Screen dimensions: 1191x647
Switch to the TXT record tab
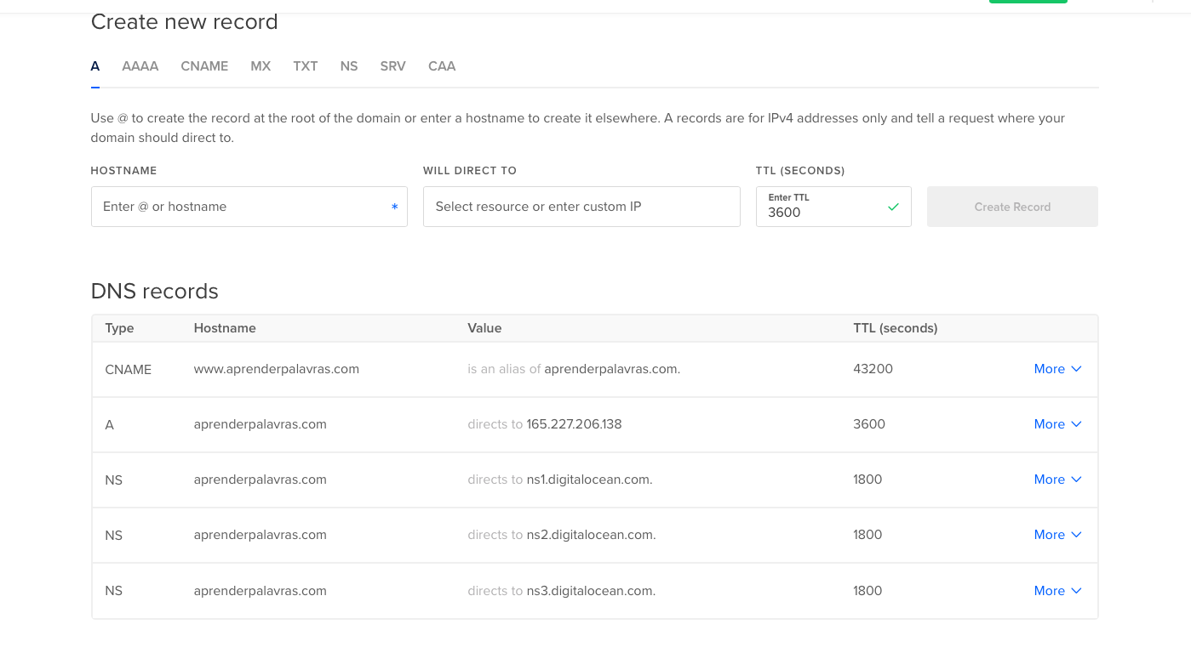[305, 66]
